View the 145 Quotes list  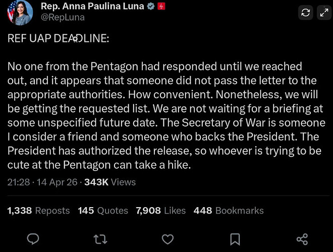(103, 211)
